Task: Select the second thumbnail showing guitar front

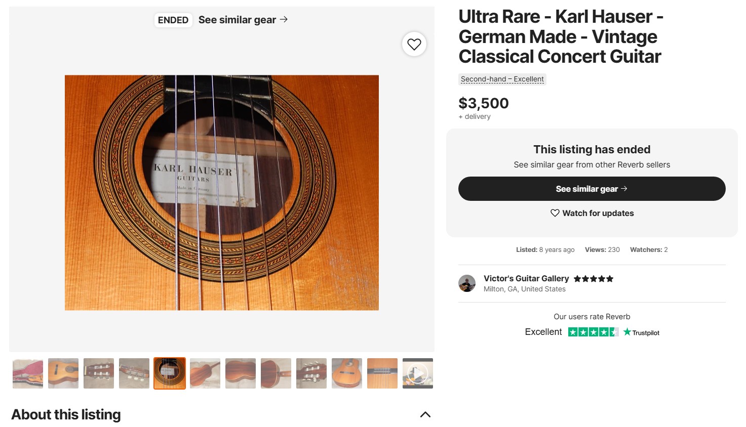Action: [63, 373]
